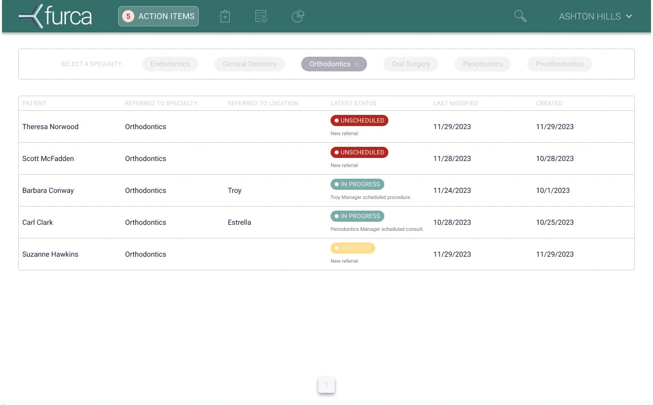The width and height of the screenshot is (653, 405).
Task: Click Orthodontics specialty in Theresa Norwood's row
Action: pos(146,127)
